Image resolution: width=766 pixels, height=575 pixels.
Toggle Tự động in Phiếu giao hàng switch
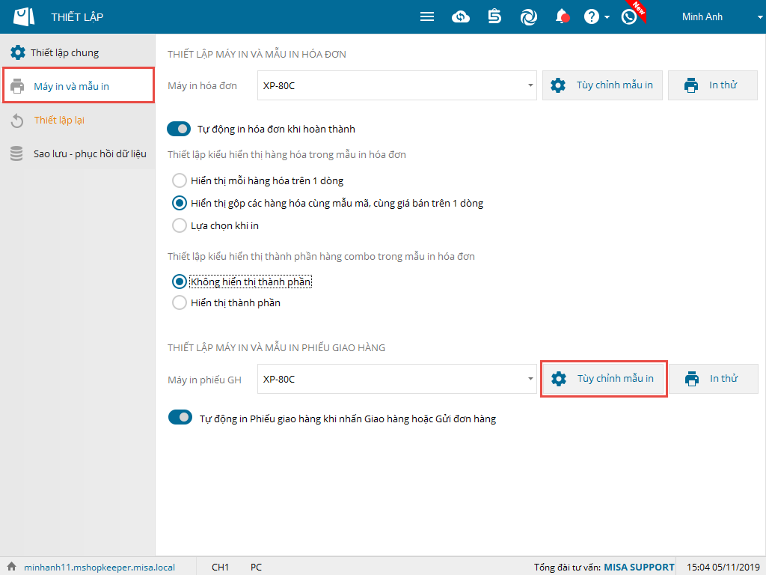point(180,418)
